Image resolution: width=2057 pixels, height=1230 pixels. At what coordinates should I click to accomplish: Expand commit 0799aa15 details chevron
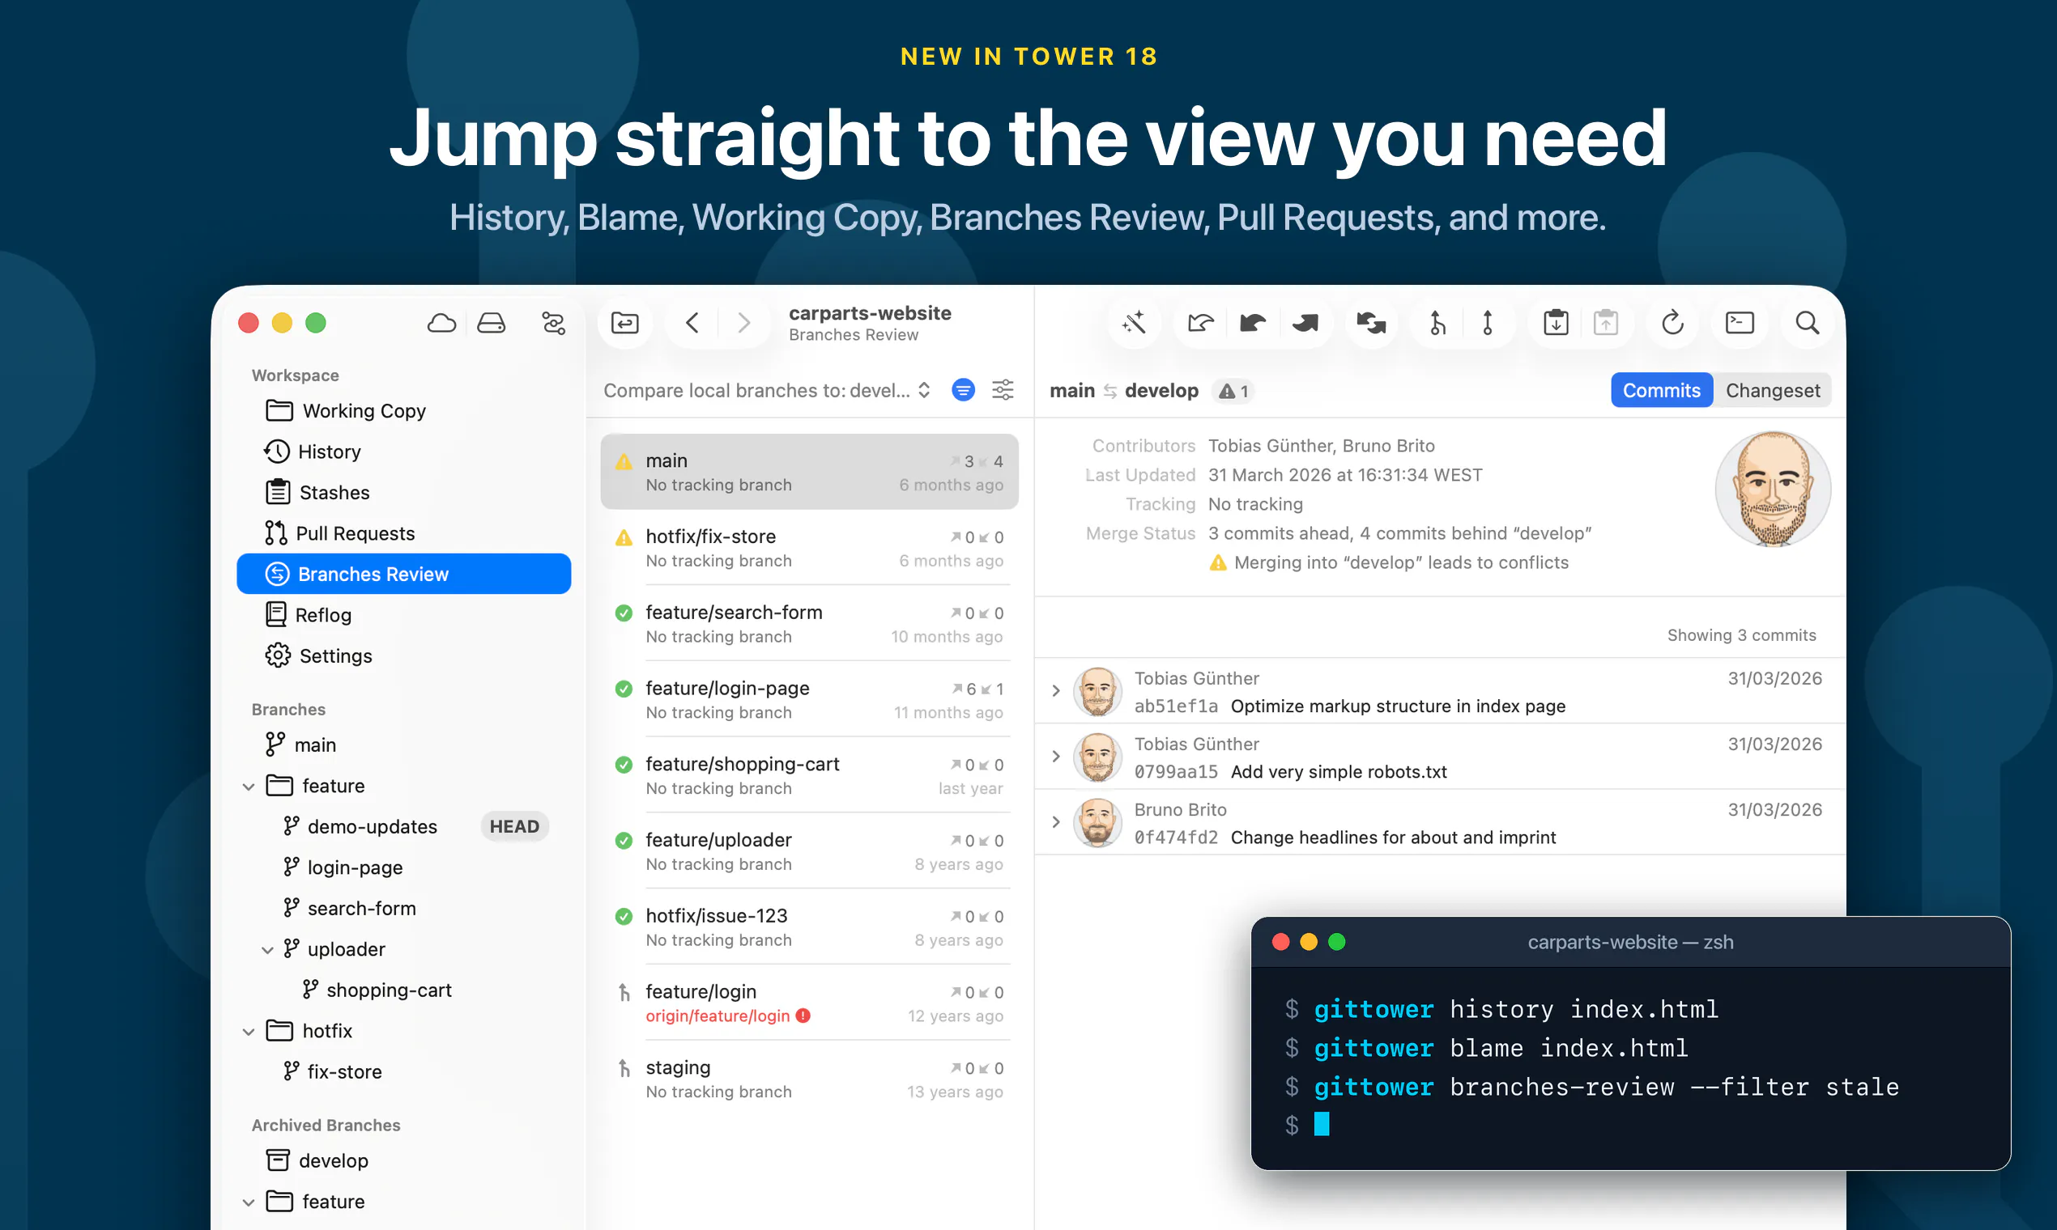coord(1055,756)
